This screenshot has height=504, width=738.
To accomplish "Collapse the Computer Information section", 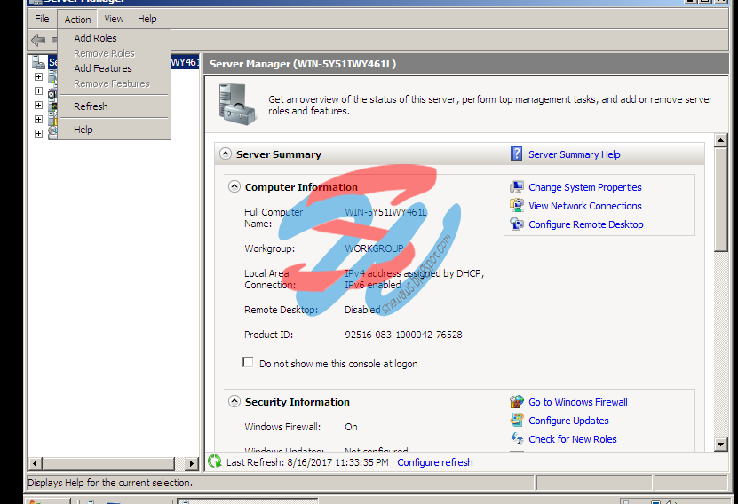I will (234, 186).
